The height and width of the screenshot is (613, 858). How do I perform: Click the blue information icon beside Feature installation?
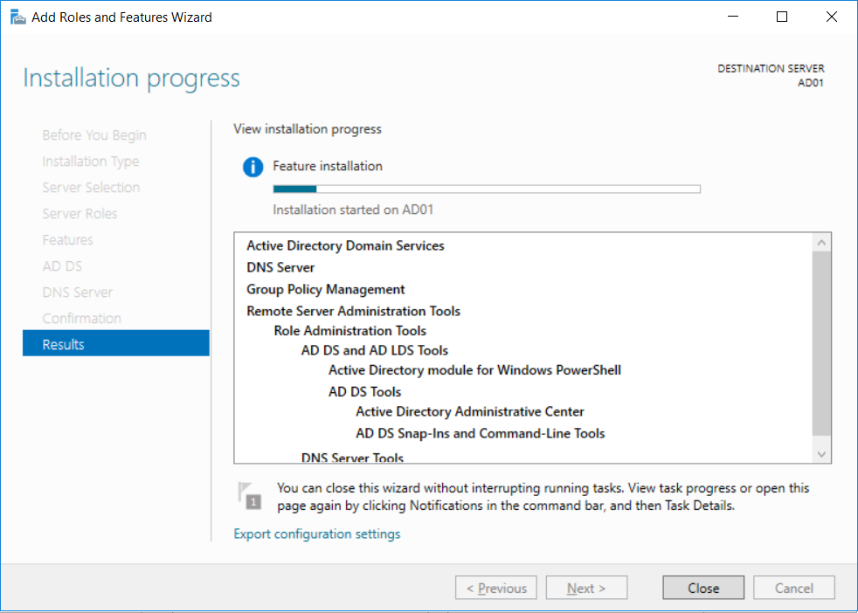pyautogui.click(x=253, y=167)
